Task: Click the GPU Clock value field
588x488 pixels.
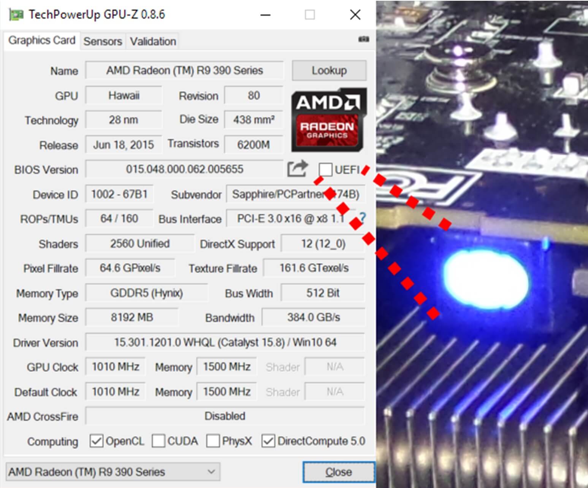Action: tap(116, 367)
